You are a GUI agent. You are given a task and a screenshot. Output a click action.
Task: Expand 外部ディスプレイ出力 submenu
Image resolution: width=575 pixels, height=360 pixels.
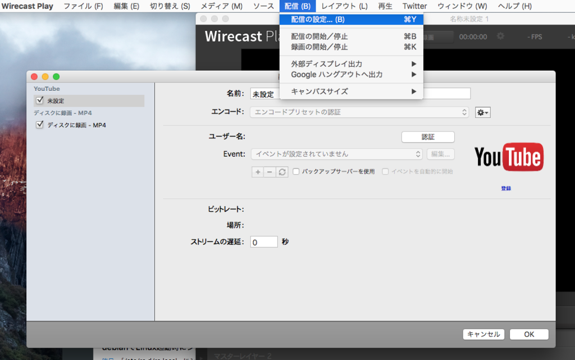tap(352, 64)
